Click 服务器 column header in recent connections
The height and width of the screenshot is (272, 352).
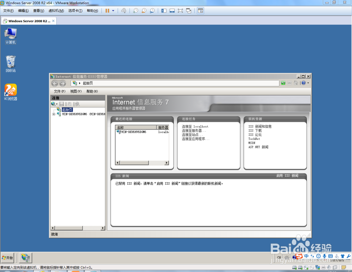coord(163,127)
